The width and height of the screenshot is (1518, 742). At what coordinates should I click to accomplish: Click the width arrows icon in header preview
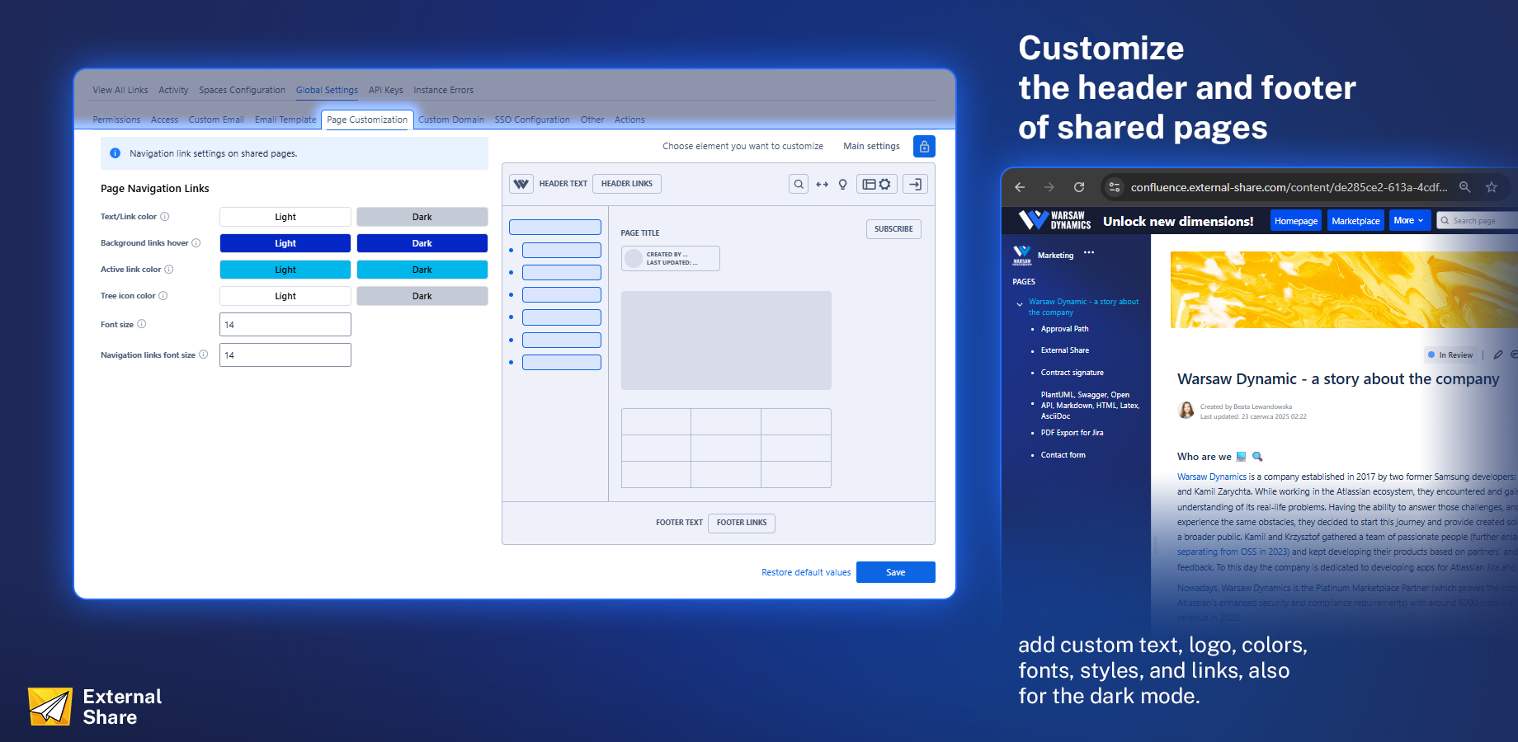[822, 184]
